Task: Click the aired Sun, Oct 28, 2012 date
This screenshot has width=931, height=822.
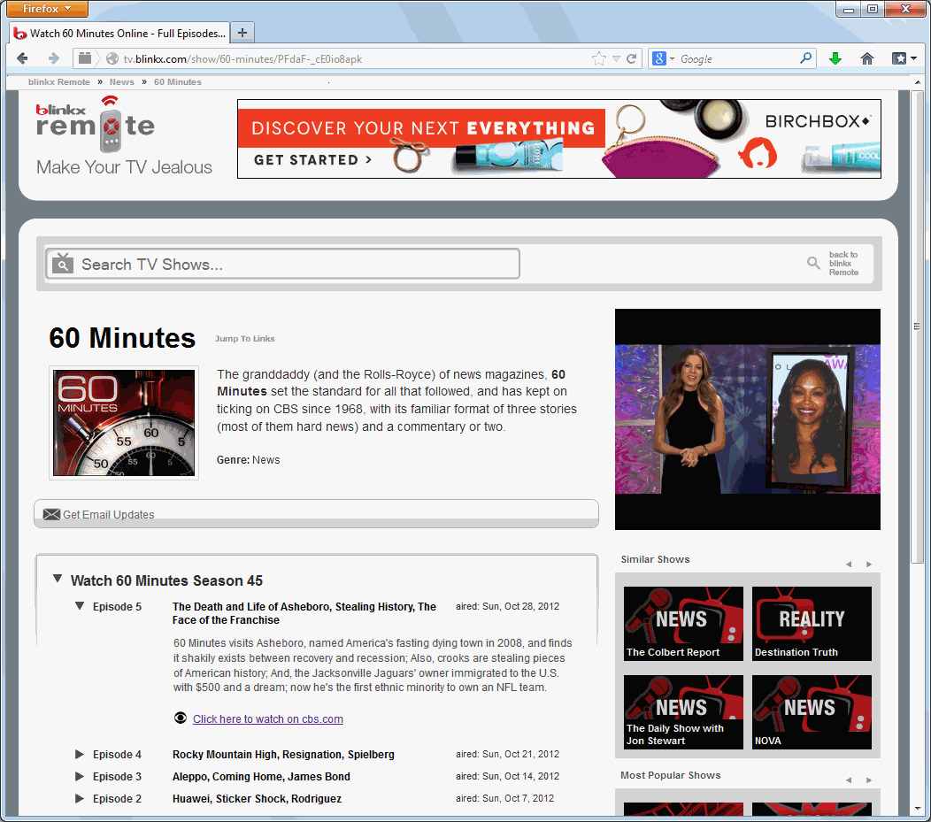Action: (508, 606)
